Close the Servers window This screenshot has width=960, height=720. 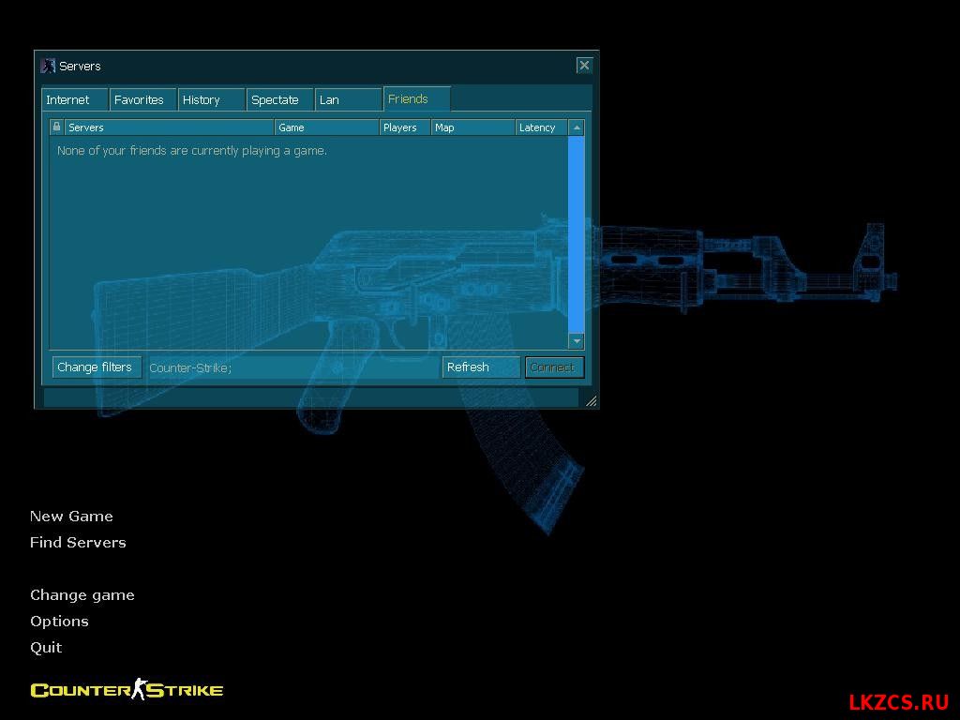point(584,66)
